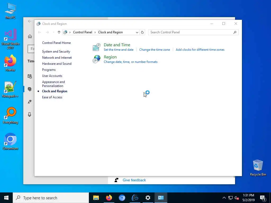Viewport: 271px width, 203px height.
Task: Click the Control Panel icon in address bar
Action: (x=65, y=32)
